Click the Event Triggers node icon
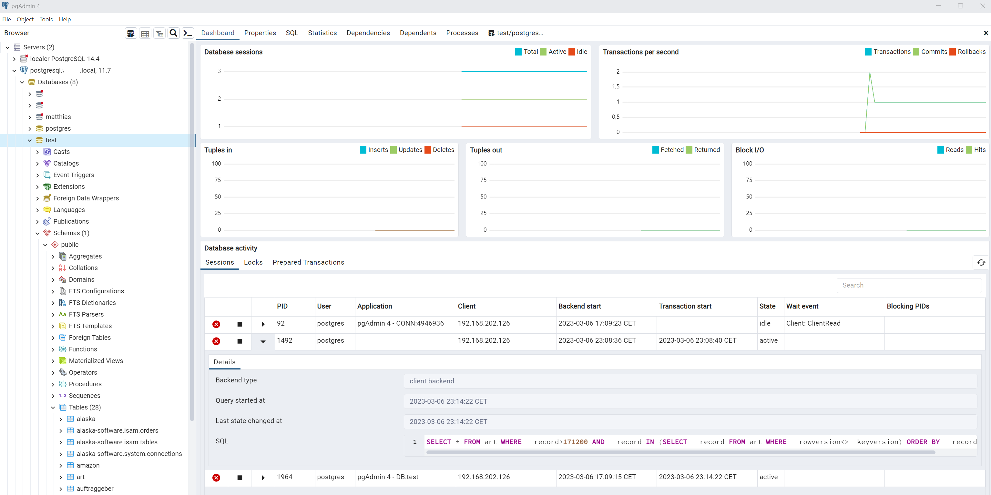 47,175
